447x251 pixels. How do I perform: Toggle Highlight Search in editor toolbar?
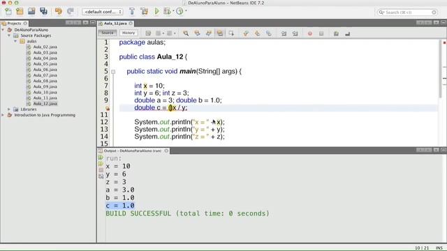point(220,33)
